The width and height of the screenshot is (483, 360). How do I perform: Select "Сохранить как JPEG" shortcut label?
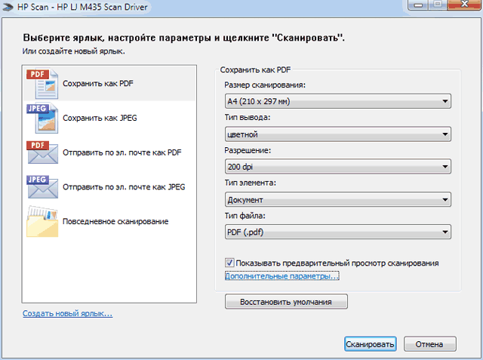pos(100,118)
